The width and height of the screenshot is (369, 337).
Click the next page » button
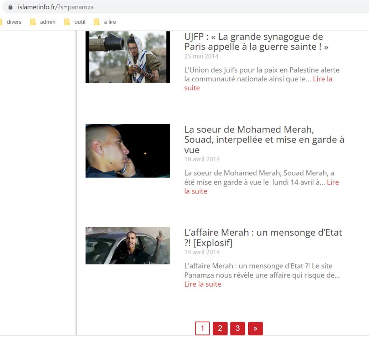click(x=255, y=328)
